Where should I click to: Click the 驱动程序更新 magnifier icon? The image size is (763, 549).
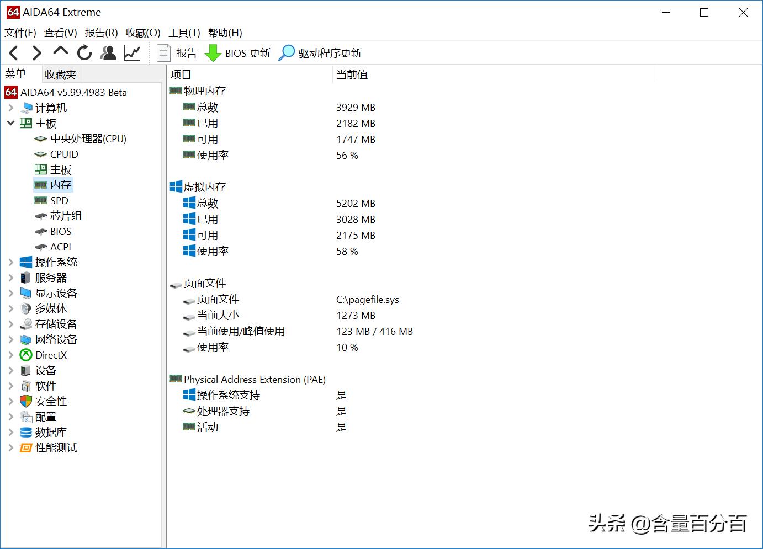pyautogui.click(x=287, y=52)
